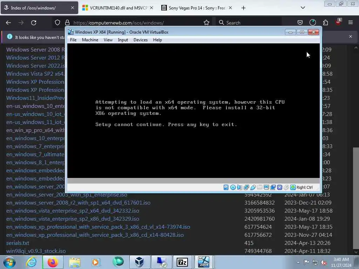Click the CPU virtualization V status icon
The width and height of the screenshot is (359, 269).
click(279, 187)
